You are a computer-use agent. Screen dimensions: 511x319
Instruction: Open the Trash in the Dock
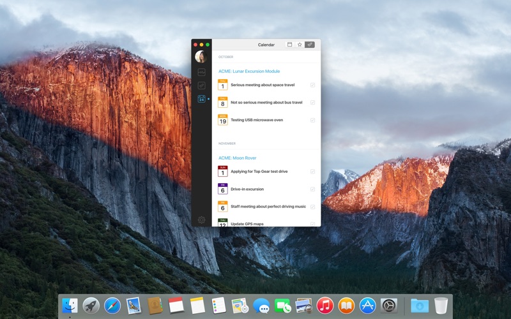441,306
